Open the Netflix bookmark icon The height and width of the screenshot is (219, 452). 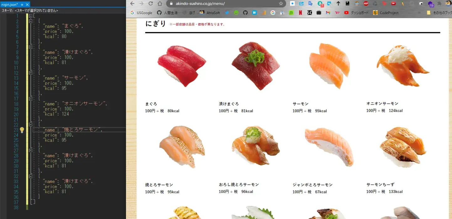pyautogui.click(x=300, y=13)
